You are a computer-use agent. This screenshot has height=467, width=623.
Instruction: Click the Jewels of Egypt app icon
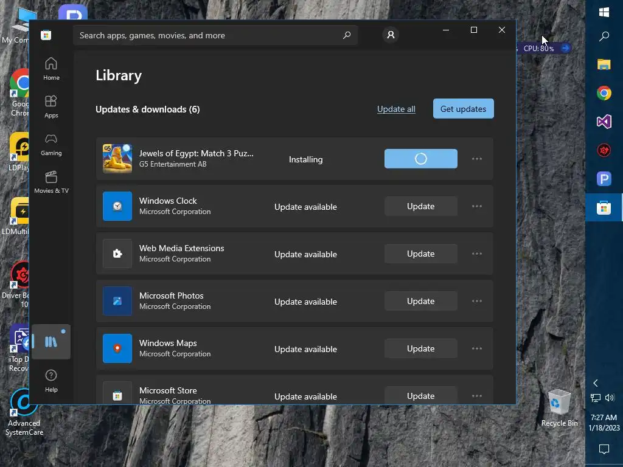117,159
